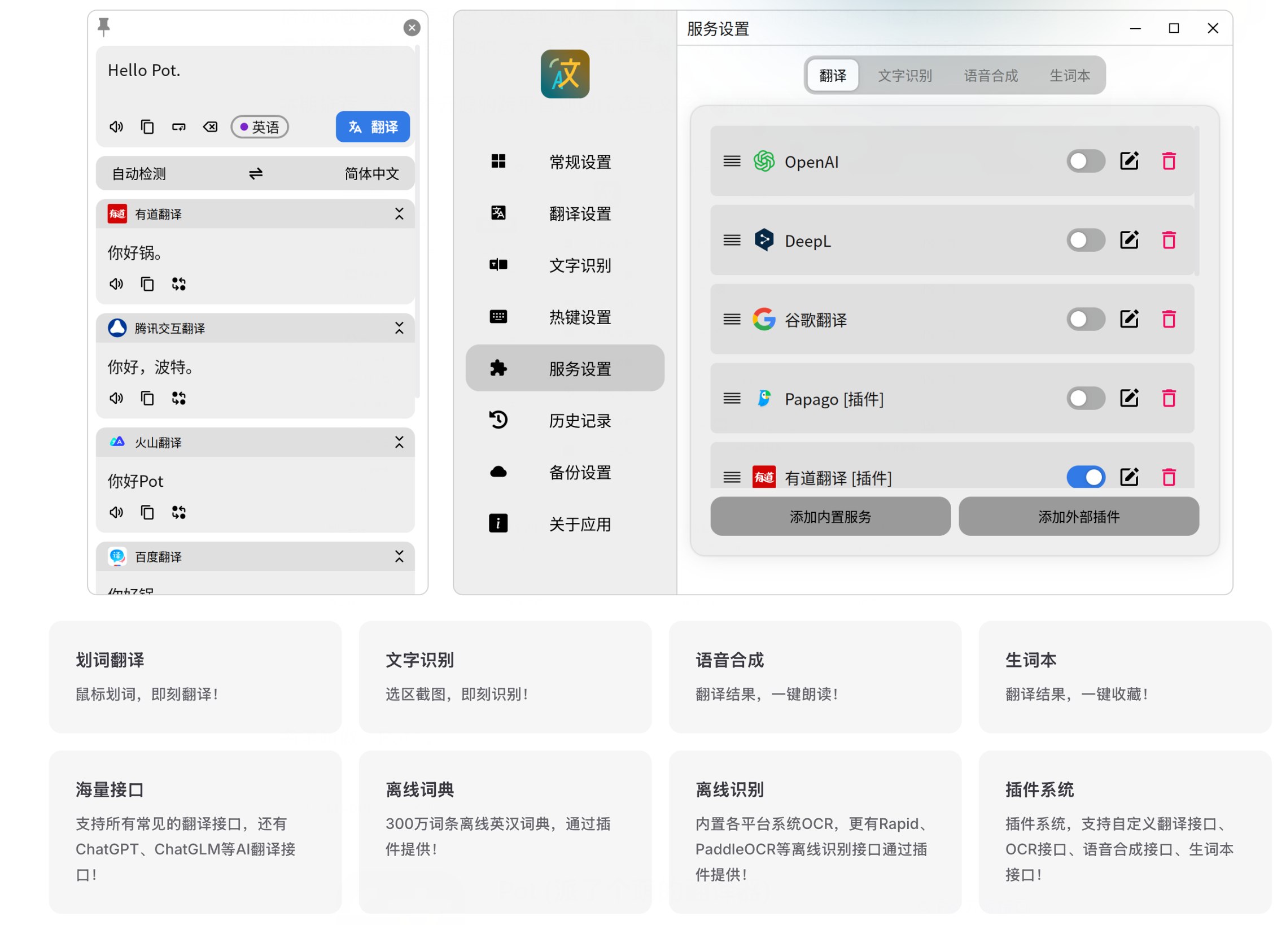Image resolution: width=1286 pixels, height=925 pixels.
Task: Delete the OpenAI service
Action: tap(1169, 161)
